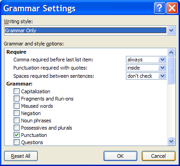Image resolution: width=180 pixels, height=166 pixels.
Task: Open the spaces between sentences dropdown
Action: click(x=162, y=76)
